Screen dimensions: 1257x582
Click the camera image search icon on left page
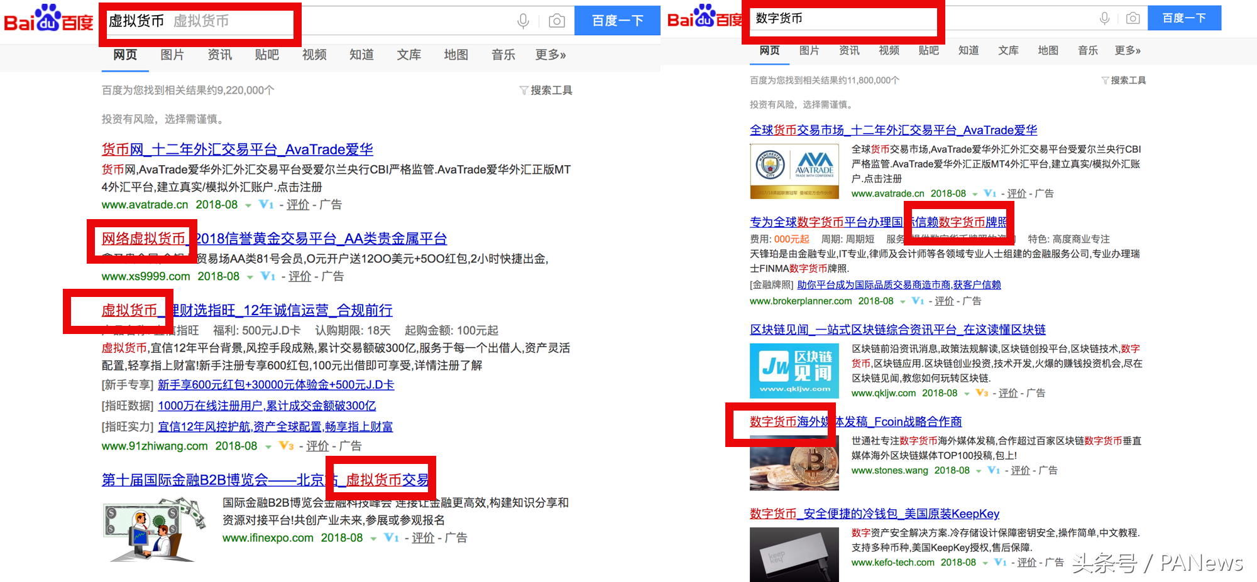[x=556, y=21]
